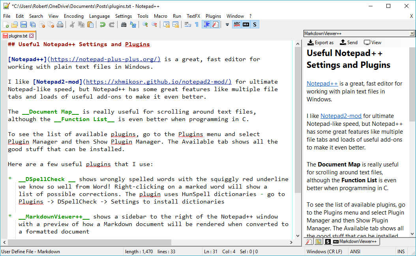Click the Paste clipboard icon
Image resolution: width=416 pixels, height=256 pixels.
pyautogui.click(x=90, y=25)
